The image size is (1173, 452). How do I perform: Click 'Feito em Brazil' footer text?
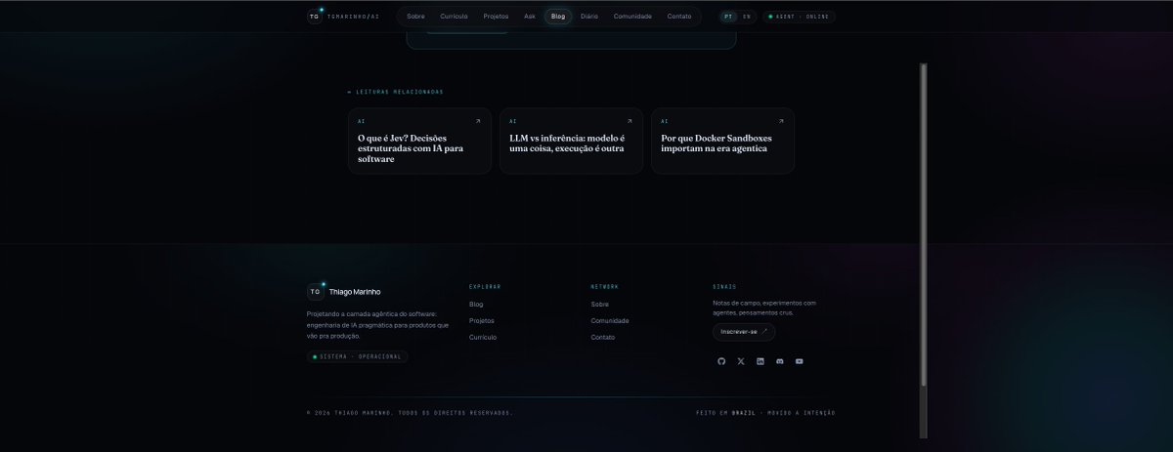click(726, 413)
